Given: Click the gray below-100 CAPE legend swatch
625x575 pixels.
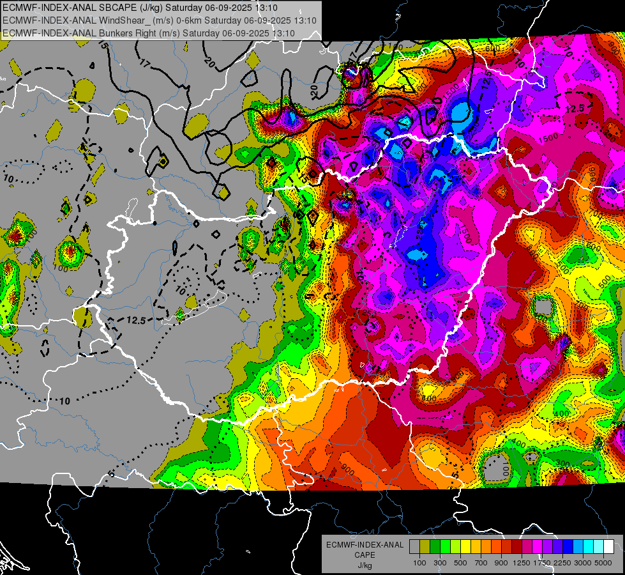Looking at the screenshot, I should point(414,546).
